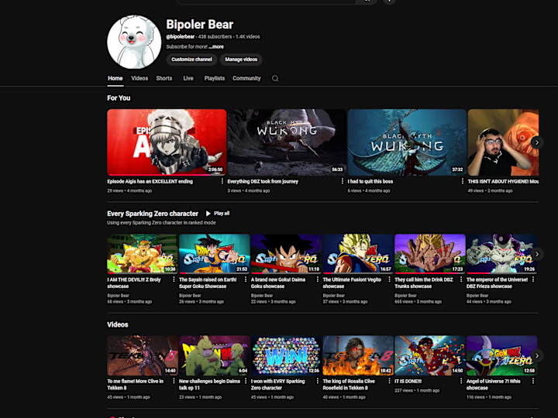Switch to the Live tab
Image resolution: width=558 pixels, height=418 pixels.
point(188,78)
